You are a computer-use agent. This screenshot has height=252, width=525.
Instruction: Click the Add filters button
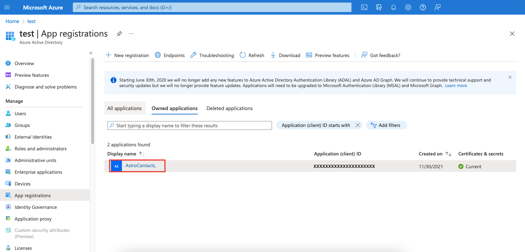386,125
